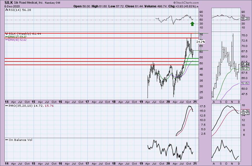
Task: Click the SILK (Weekly) 61.44 legend
Action: (25, 34)
